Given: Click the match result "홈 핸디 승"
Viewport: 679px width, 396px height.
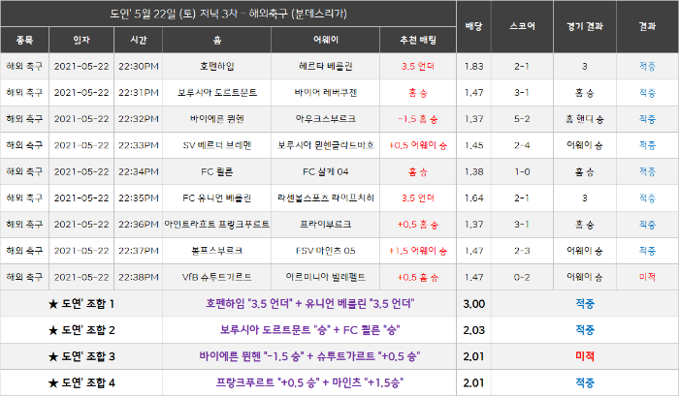Looking at the screenshot, I should [585, 119].
